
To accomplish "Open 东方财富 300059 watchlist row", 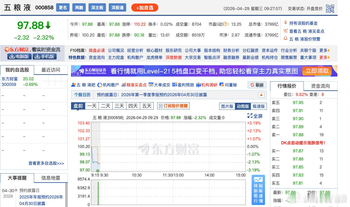I will click(34, 82).
